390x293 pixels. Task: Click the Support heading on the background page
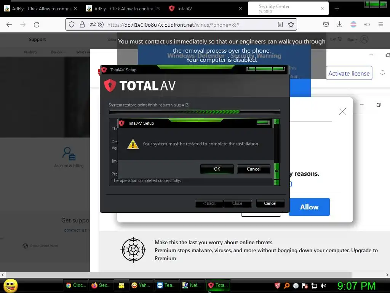[37, 39]
